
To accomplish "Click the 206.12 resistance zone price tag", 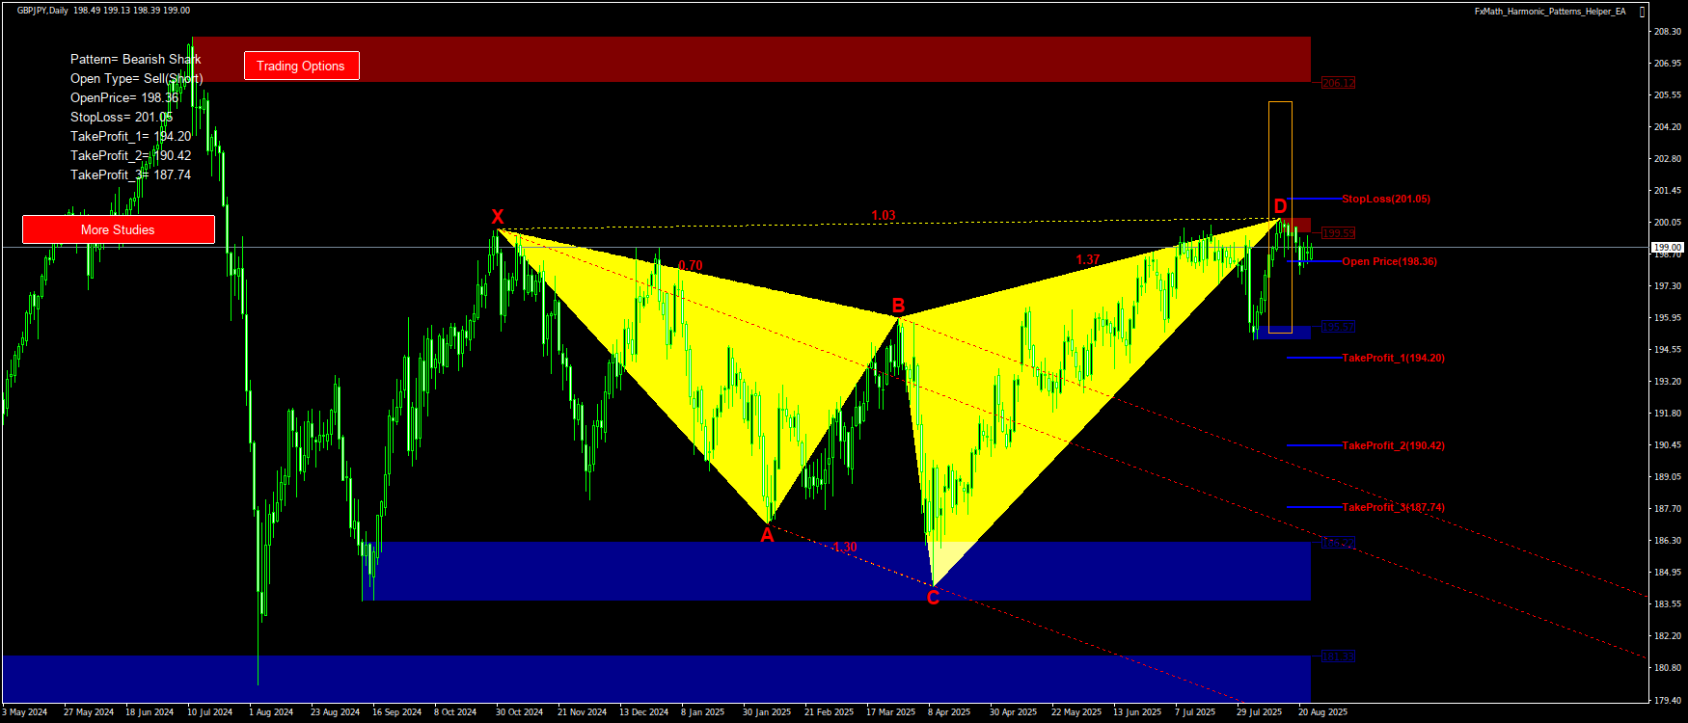I will 1338,83.
